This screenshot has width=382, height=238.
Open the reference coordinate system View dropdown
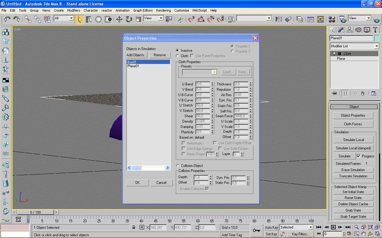[x=153, y=18]
